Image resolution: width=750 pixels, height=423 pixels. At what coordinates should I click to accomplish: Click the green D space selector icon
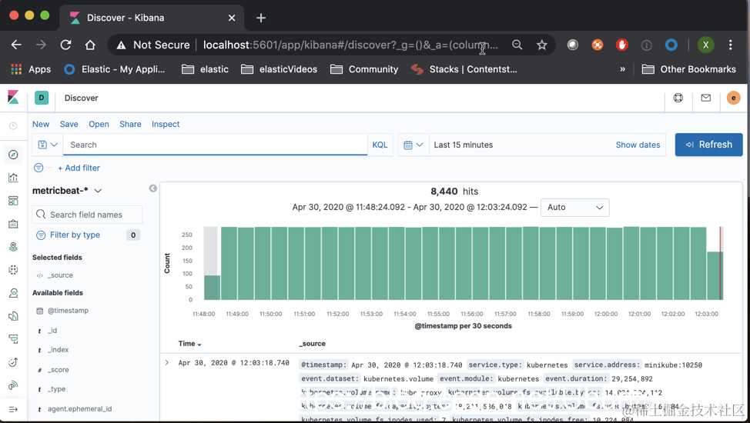pyautogui.click(x=42, y=98)
